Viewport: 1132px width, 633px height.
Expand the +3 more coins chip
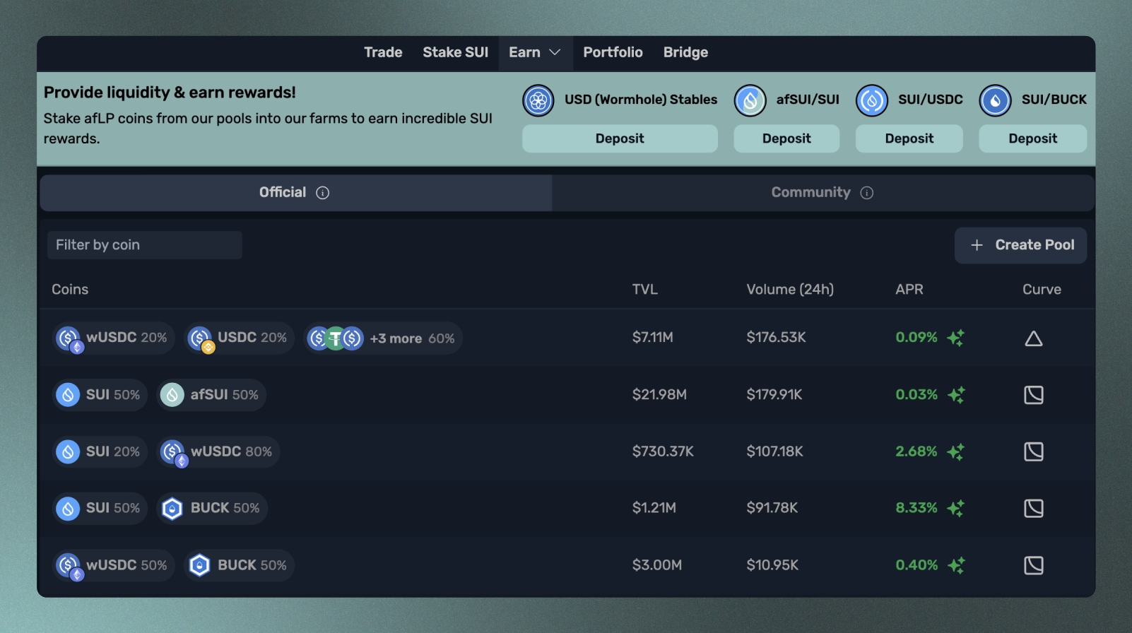383,338
